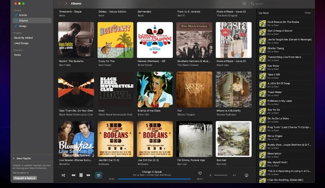Image resolution: width=325 pixels, height=188 pixels.
Task: Open the Enema of the State album cover
Action: (x=155, y=89)
